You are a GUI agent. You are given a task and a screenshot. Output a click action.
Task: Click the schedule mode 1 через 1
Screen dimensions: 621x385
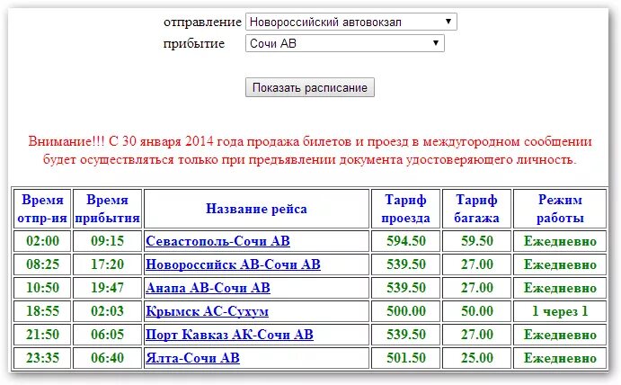pos(560,311)
